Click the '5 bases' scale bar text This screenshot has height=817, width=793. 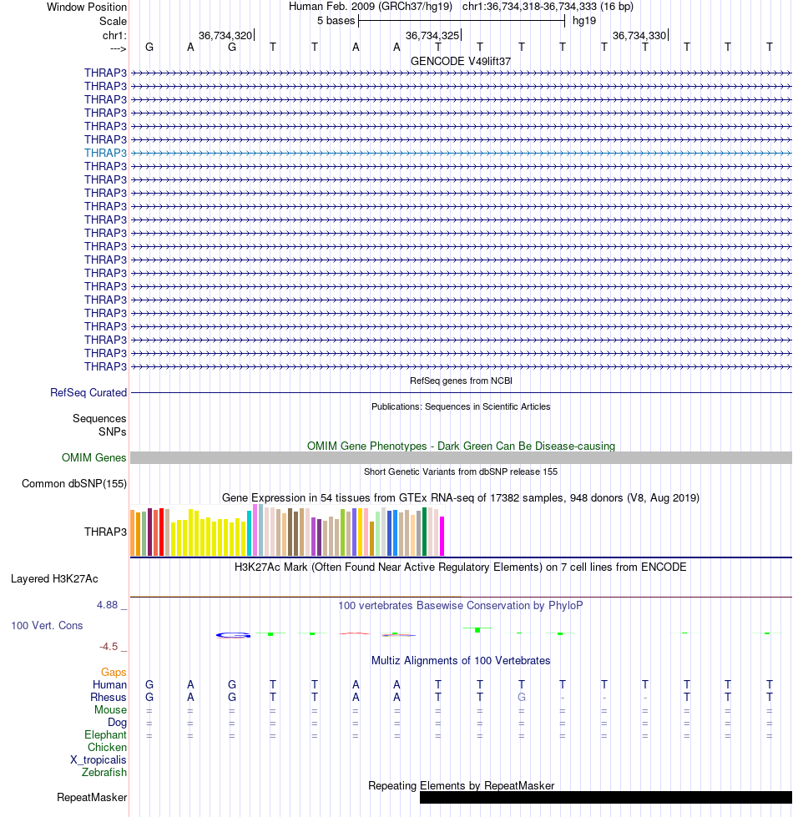click(x=336, y=21)
